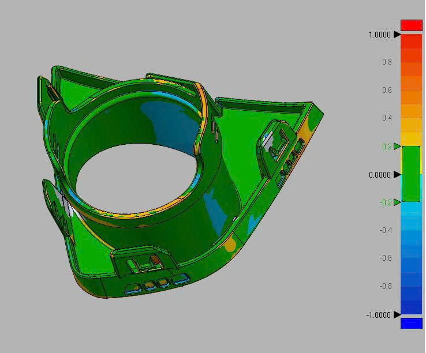Click the yellow segment just above 0.2
Screen dimensions: 426x353
tap(411, 139)
